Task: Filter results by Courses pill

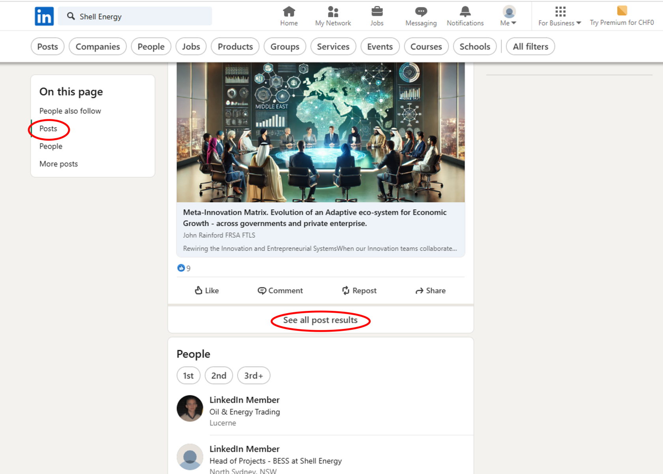Action: (x=426, y=47)
